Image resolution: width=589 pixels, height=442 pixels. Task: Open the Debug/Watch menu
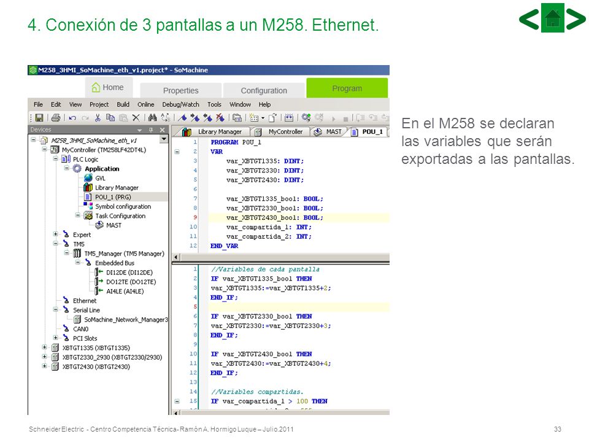click(x=180, y=104)
